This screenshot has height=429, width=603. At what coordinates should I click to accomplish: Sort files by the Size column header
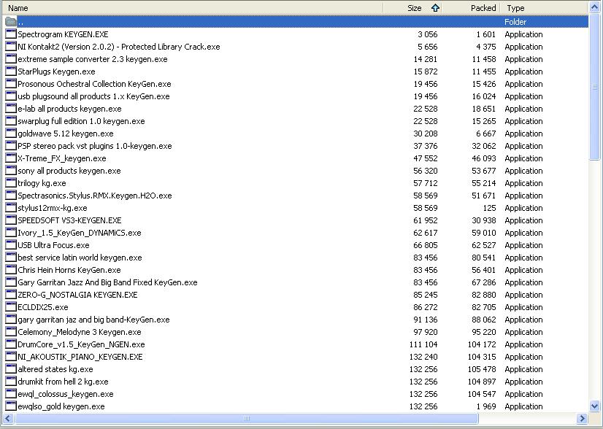(x=412, y=8)
